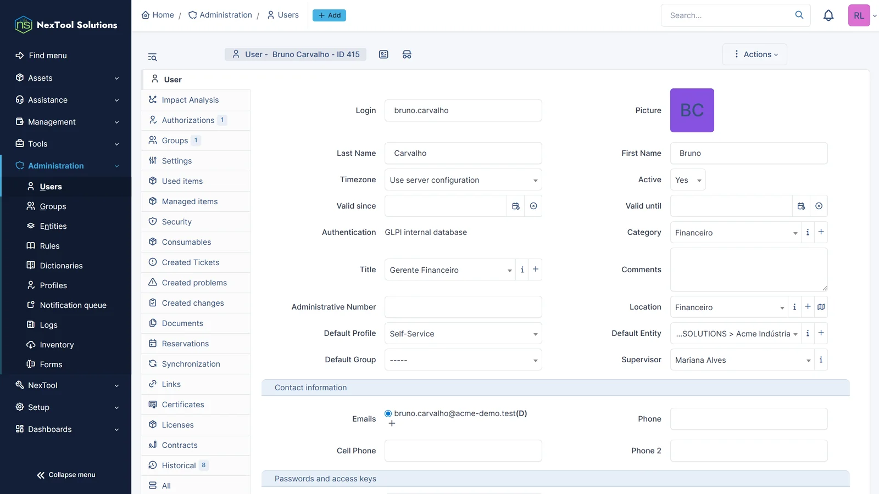Open Find menu in the sidebar

coord(41,55)
